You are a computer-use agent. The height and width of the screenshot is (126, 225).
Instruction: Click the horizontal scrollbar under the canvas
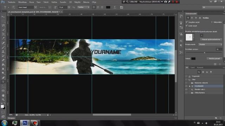tap(112, 115)
